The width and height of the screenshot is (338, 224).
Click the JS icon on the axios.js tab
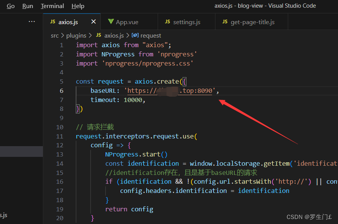[x=52, y=21]
